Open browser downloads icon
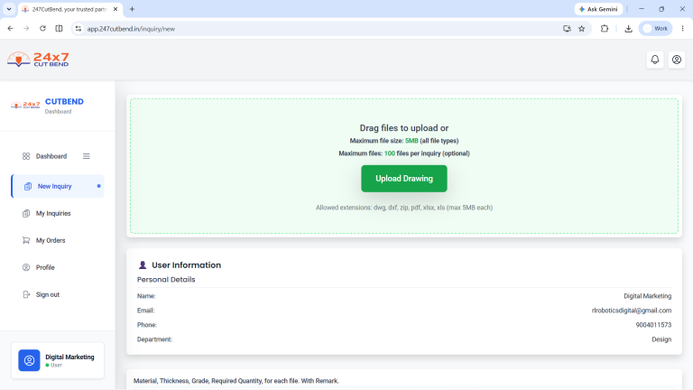 pyautogui.click(x=628, y=29)
